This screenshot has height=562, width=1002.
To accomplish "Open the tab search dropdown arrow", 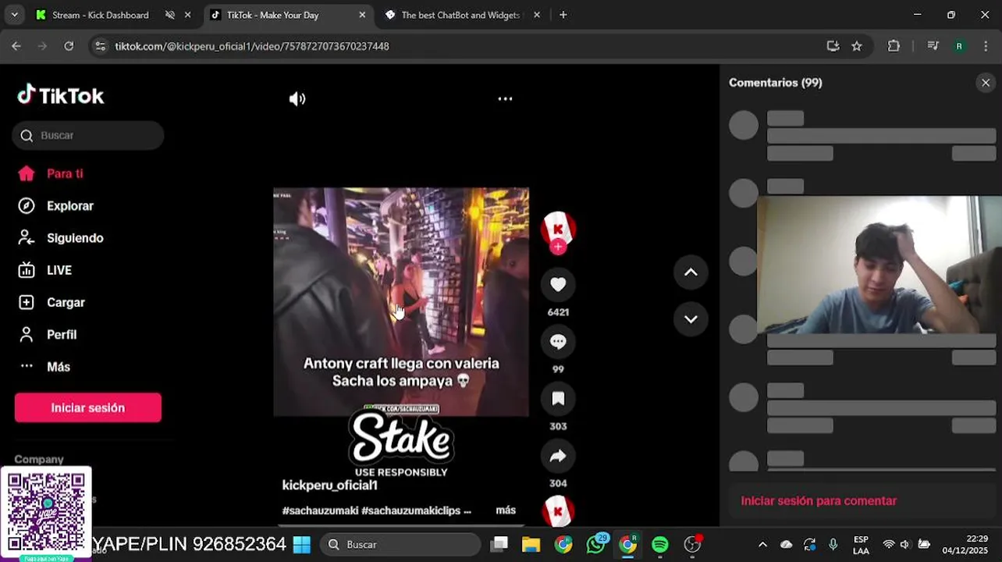I will pyautogui.click(x=13, y=15).
